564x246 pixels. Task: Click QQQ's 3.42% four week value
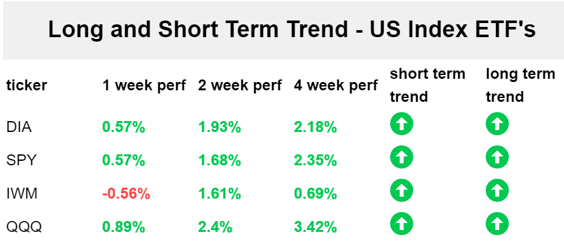coord(315,227)
